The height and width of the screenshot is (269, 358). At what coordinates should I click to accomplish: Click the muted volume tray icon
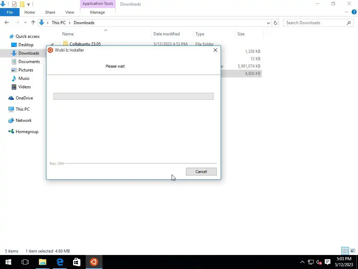coord(319,262)
